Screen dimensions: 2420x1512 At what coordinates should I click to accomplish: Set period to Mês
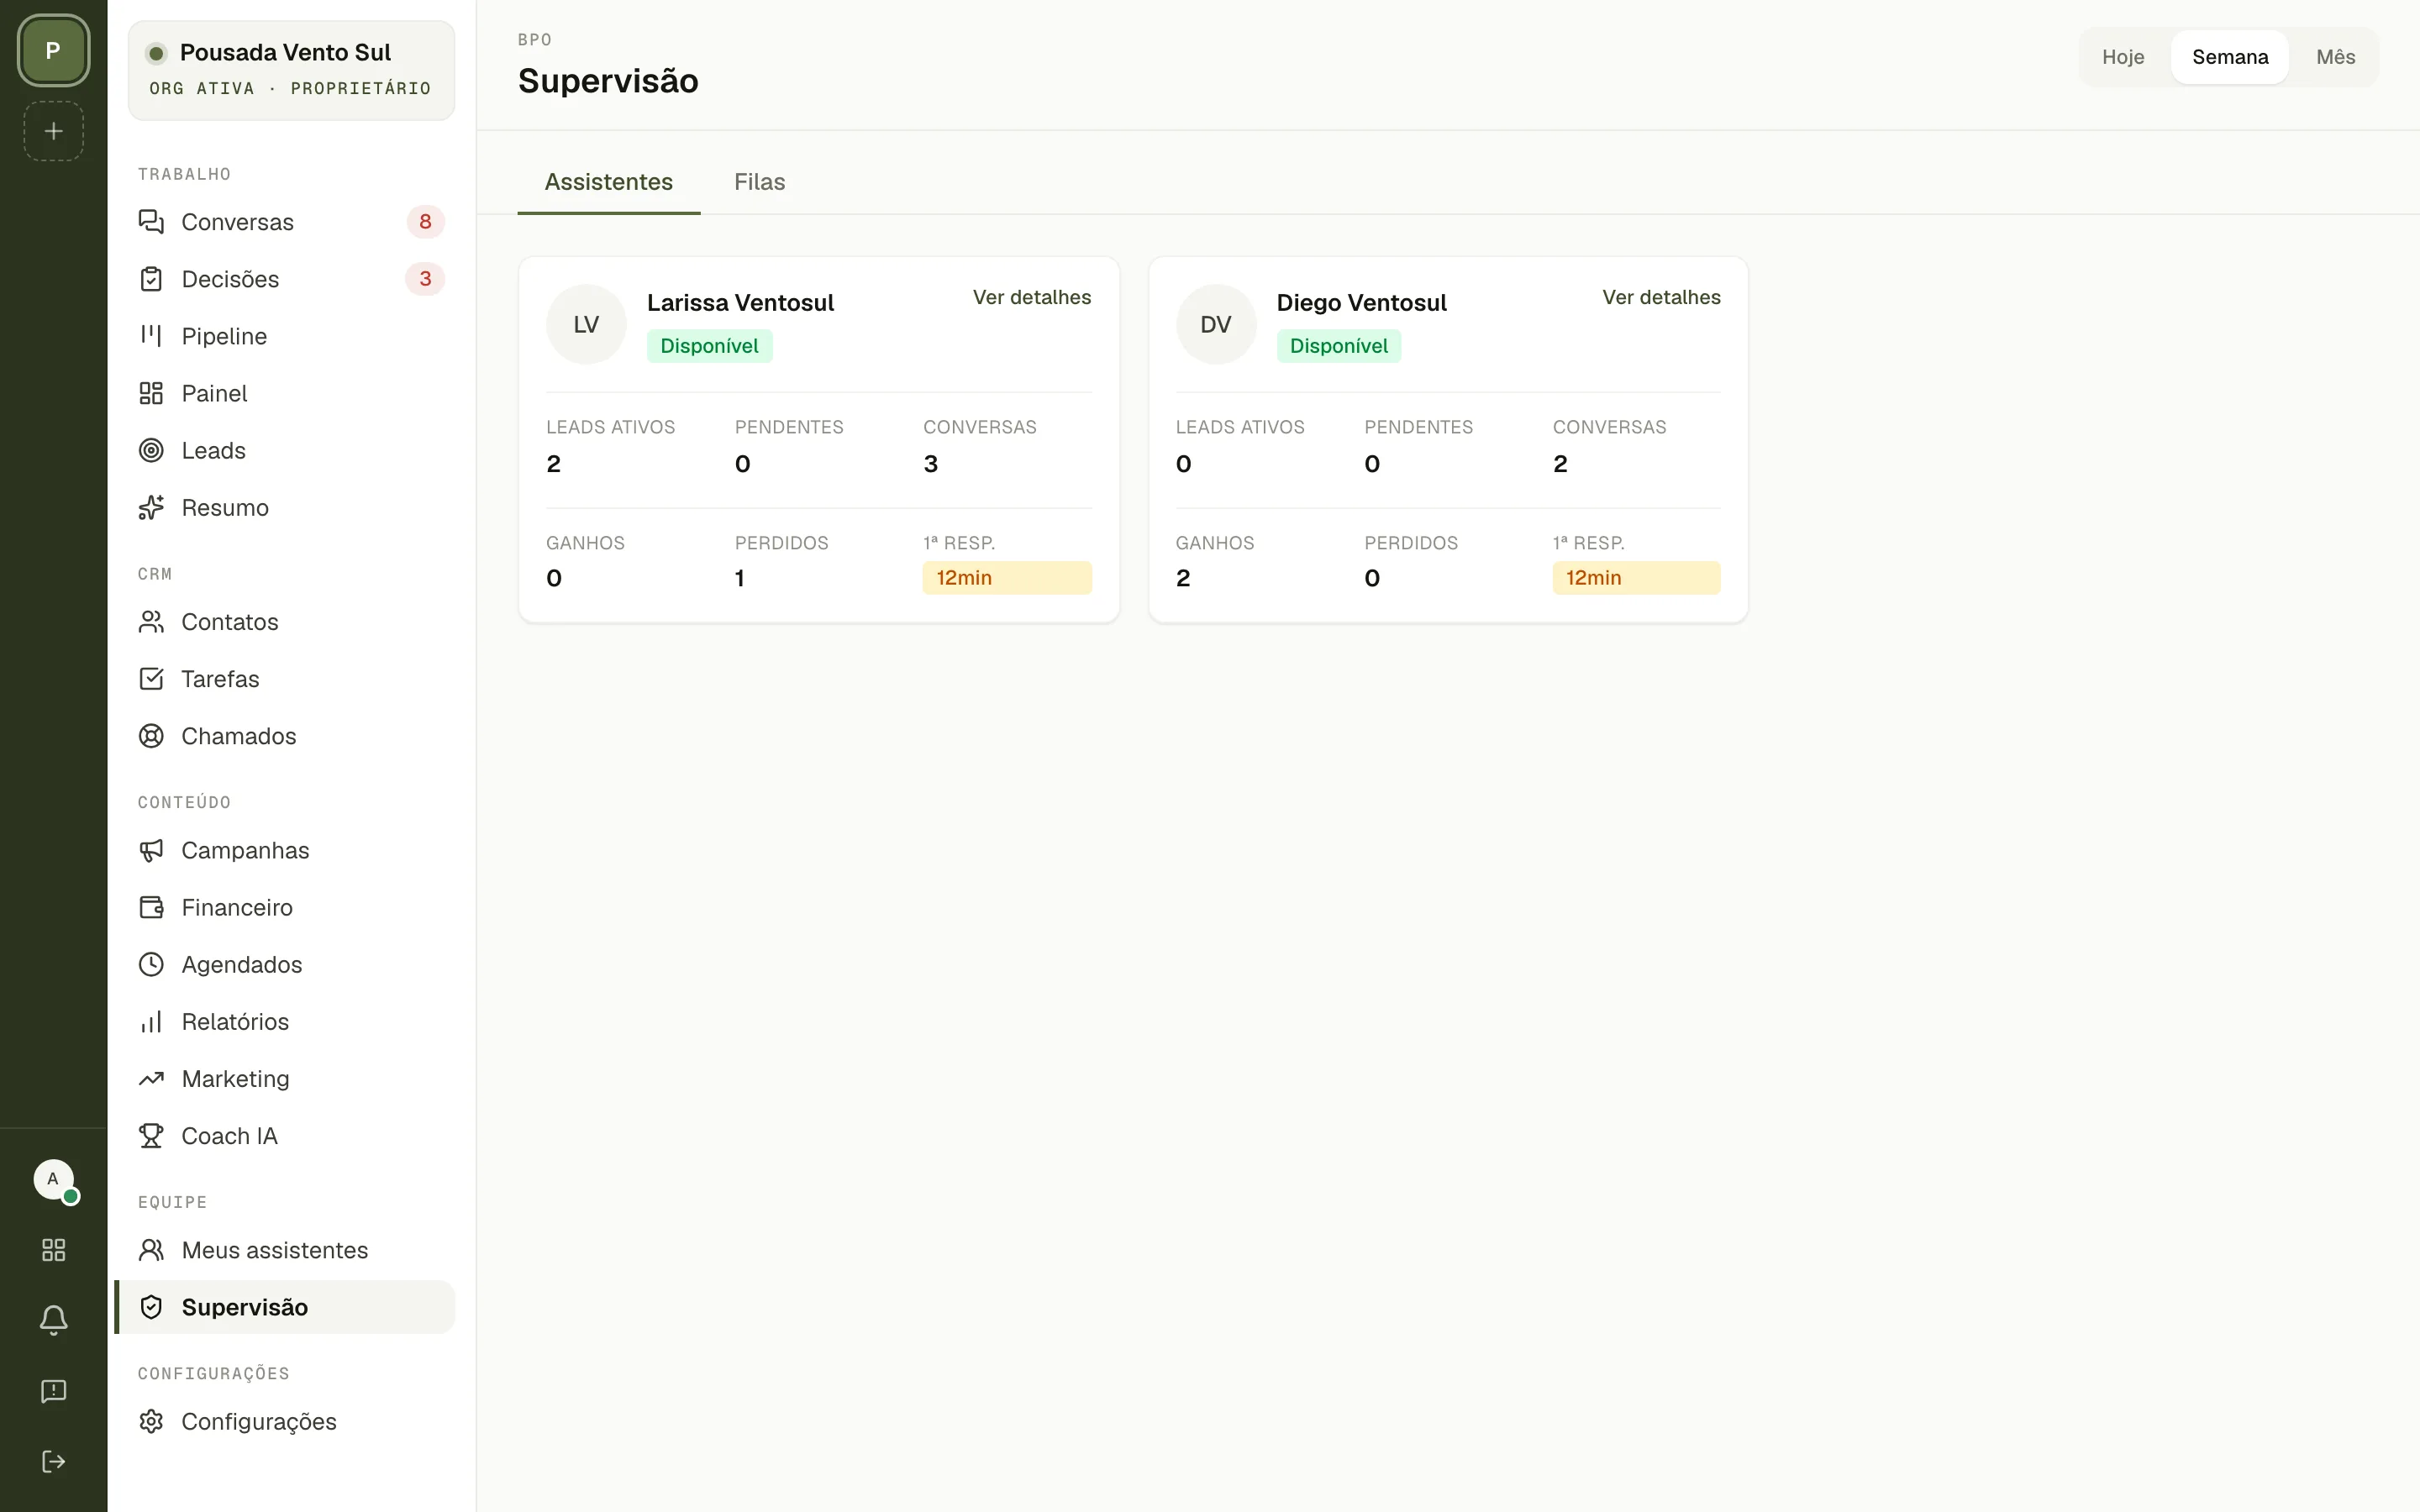click(x=2335, y=57)
